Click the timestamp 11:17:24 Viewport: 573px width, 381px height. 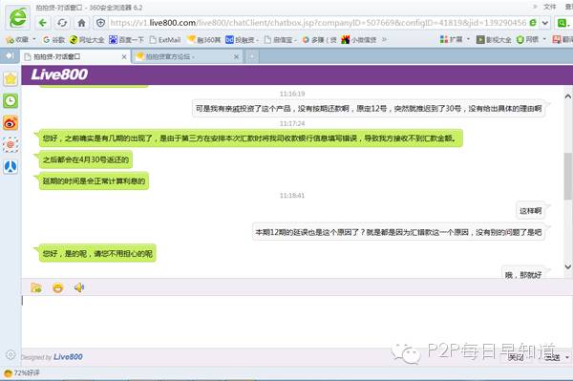(292, 123)
